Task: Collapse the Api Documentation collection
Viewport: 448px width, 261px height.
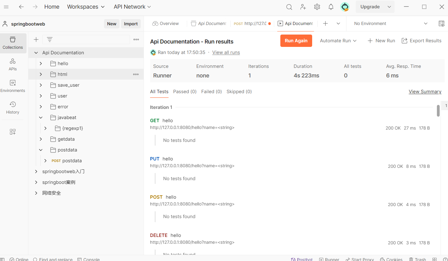Action: [x=36, y=53]
